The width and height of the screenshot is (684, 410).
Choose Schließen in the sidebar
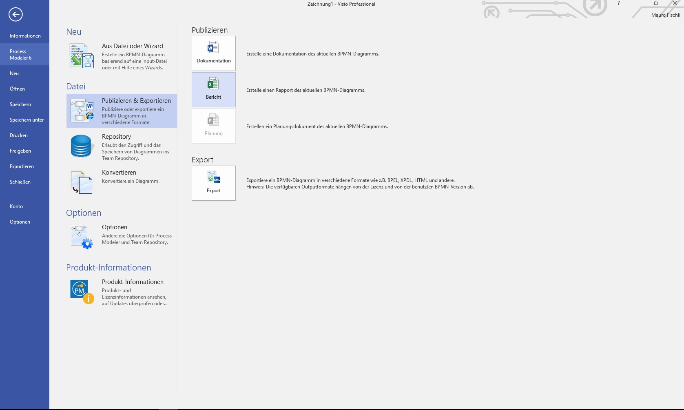click(24, 182)
